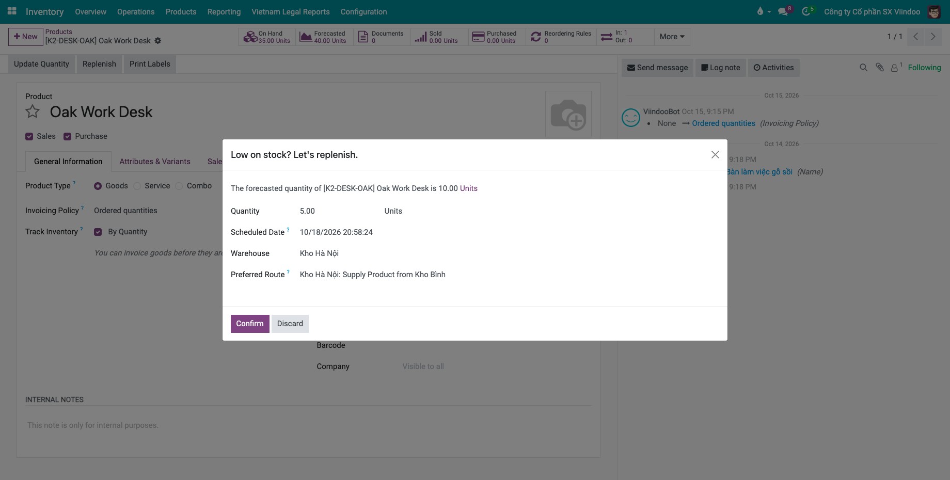Open Forecasted 40.00 Units stat
The width and height of the screenshot is (950, 480).
point(324,37)
